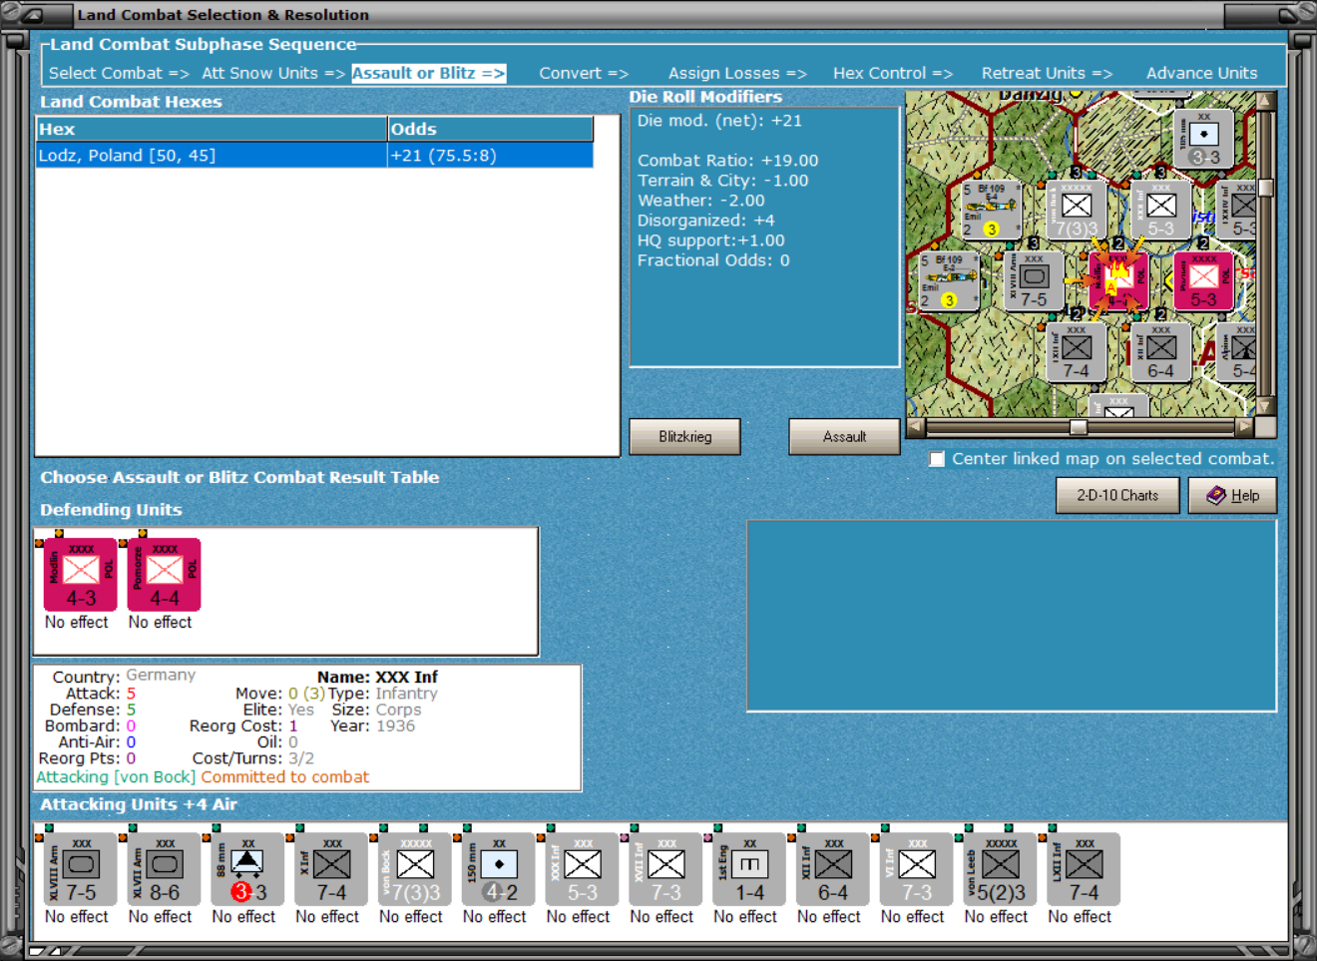
Task: Click the title bar system menu icon
Action: tap(33, 14)
